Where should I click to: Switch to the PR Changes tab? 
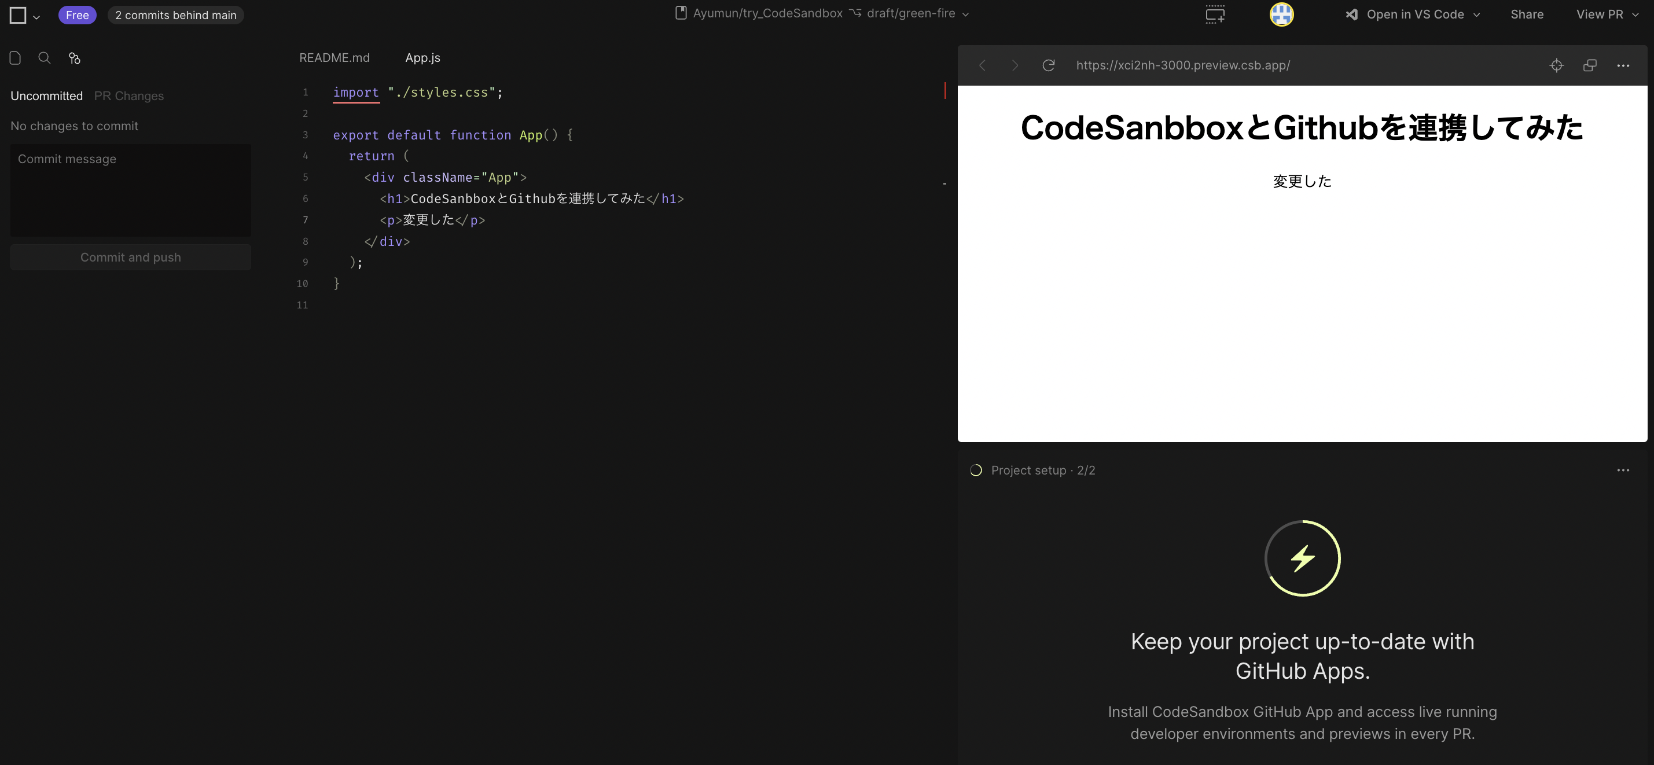coord(128,96)
